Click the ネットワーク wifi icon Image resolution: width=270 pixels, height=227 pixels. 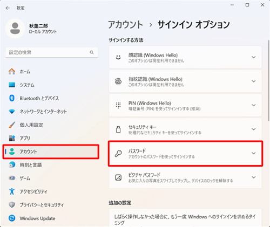click(12, 112)
